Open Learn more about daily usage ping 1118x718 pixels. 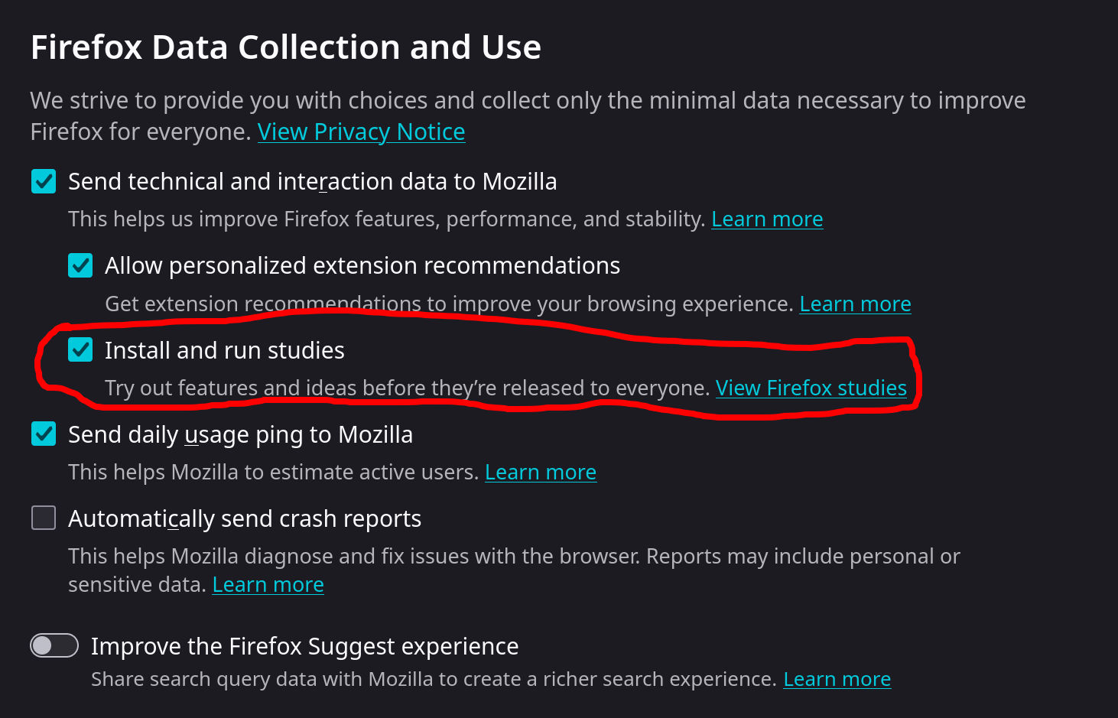541,472
